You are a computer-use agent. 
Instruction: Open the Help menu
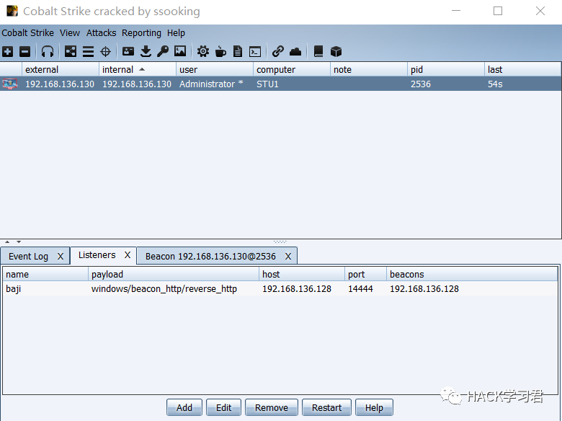click(176, 33)
